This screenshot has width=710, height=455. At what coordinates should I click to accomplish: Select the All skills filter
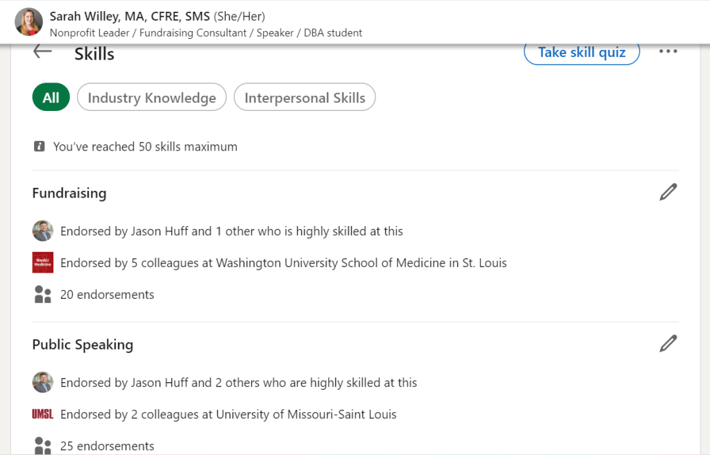point(51,98)
